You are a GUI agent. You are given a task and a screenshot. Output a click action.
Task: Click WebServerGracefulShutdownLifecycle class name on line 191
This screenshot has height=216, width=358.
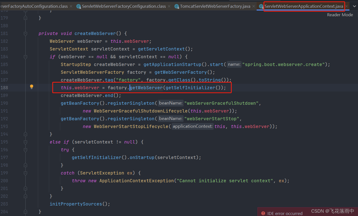pyautogui.click(x=141, y=111)
